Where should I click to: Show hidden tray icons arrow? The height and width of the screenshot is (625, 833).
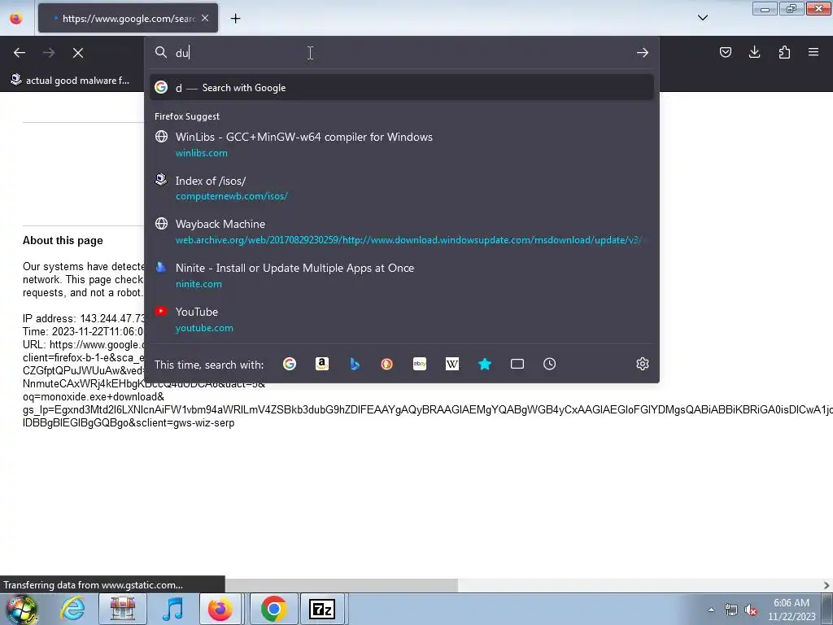coord(711,610)
